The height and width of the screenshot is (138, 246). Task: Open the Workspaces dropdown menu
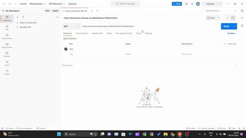[x=37, y=4]
